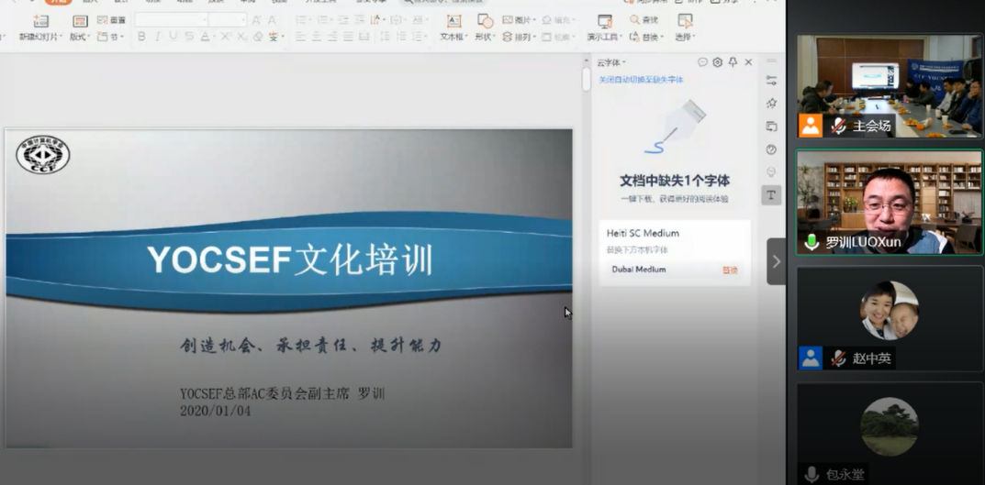Click the Reset (重置) slide button

111,20
